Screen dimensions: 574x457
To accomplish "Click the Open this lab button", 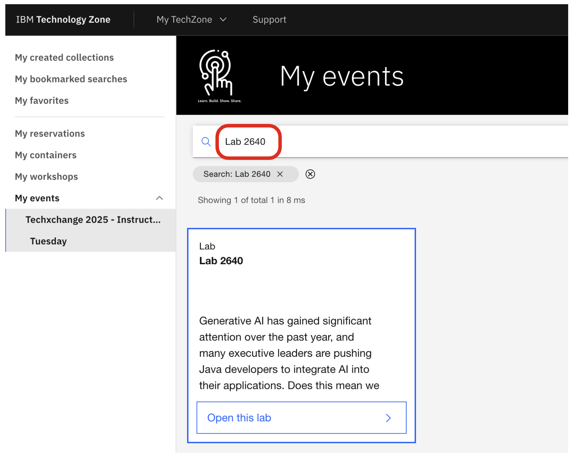I will pos(301,418).
